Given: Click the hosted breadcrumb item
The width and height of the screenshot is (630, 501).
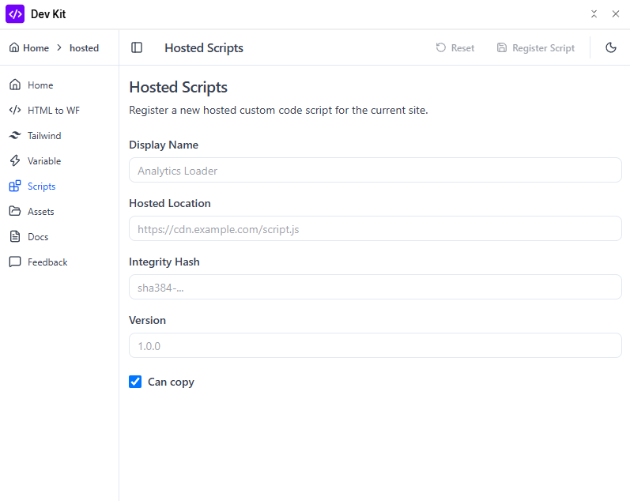Looking at the screenshot, I should click(84, 48).
